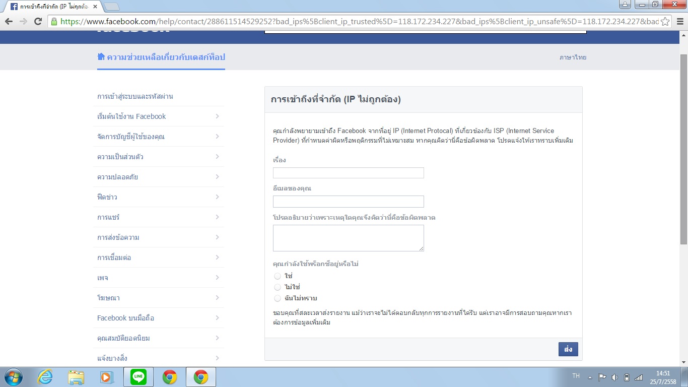Screen dimensions: 688x387
Task: Expand the 'การเชื่อมต่อ' chevron
Action: [217, 257]
